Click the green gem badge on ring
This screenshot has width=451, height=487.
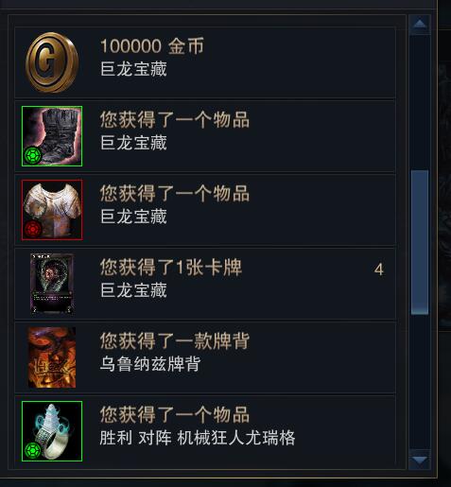(33, 451)
